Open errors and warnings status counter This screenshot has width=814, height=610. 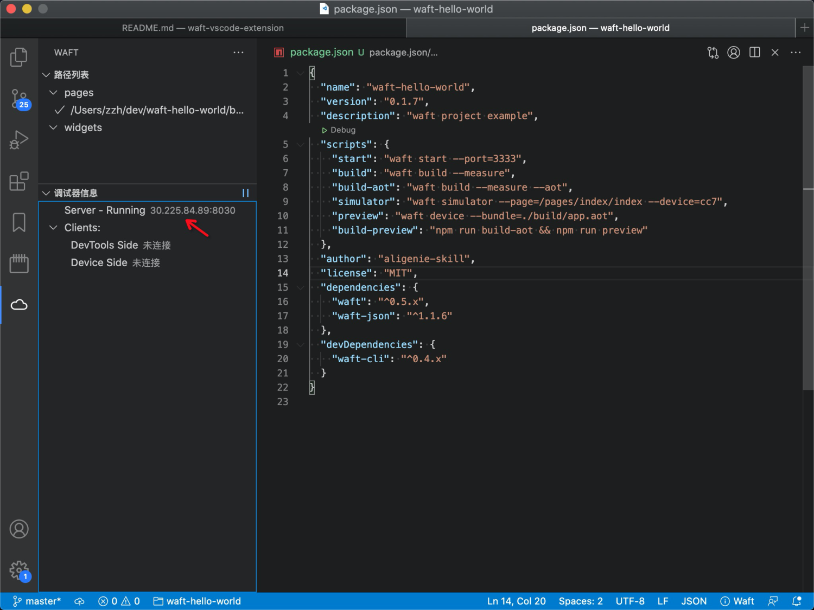(119, 601)
